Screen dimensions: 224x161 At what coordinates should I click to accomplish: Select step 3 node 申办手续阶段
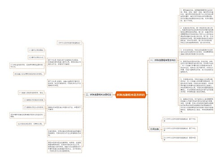pos(197,52)
